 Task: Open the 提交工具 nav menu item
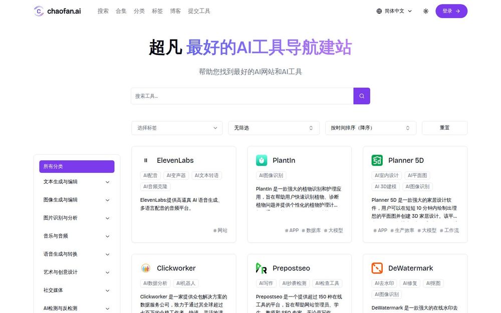pos(199,11)
